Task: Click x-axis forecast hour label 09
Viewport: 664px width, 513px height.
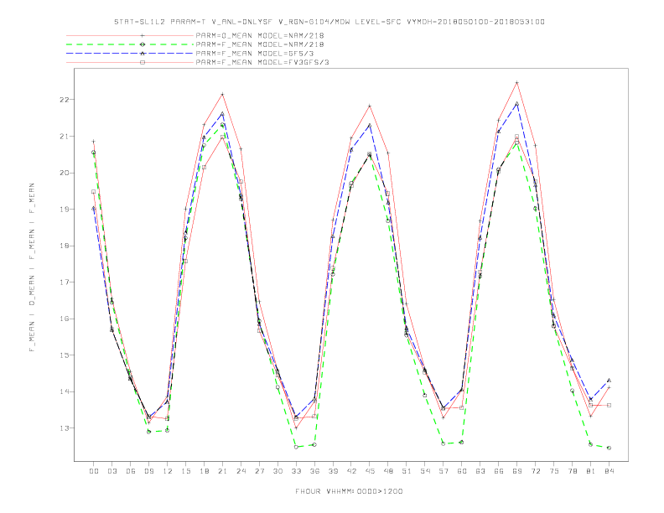Action: click(148, 471)
